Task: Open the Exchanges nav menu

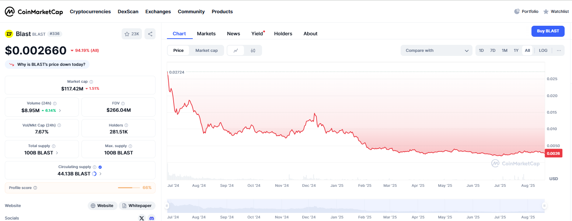Action: pos(158,12)
